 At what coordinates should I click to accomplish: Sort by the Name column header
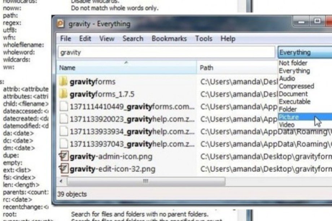click(x=127, y=67)
